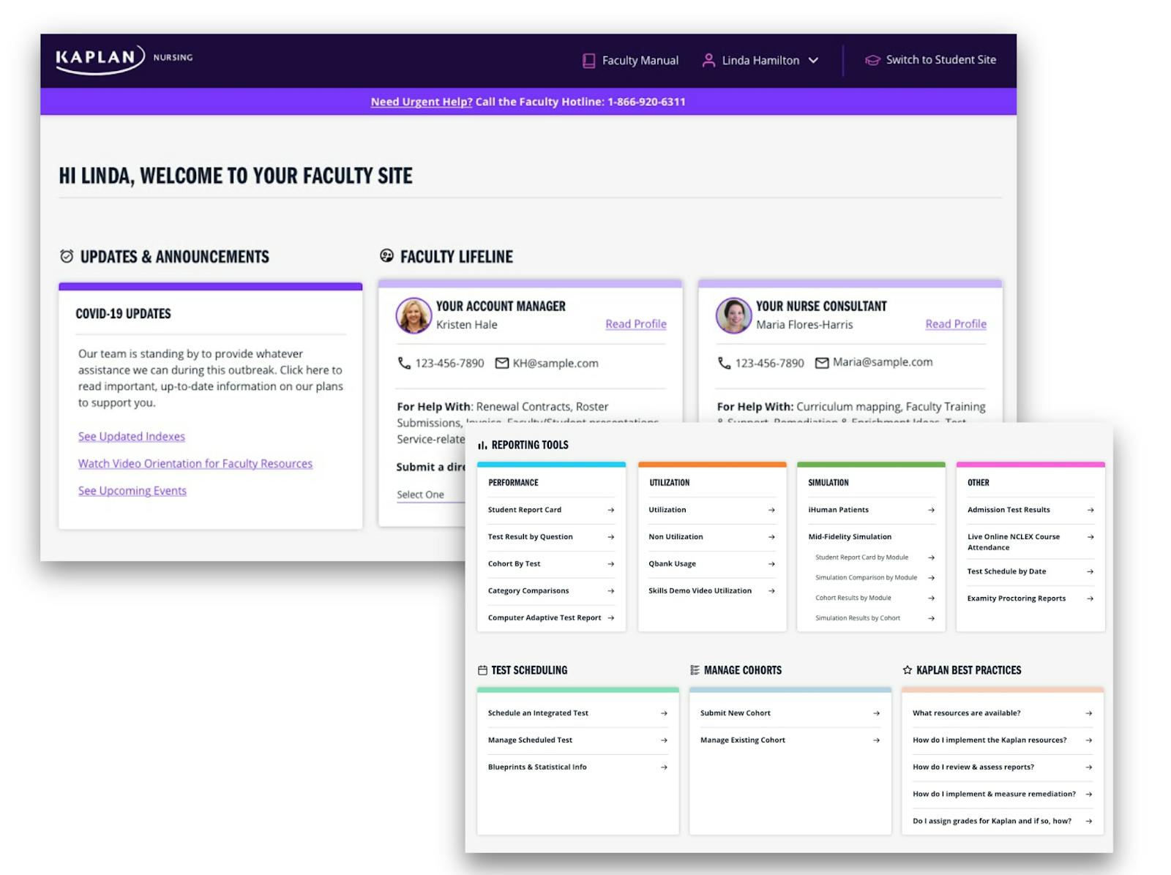This screenshot has height=875, width=1171.
Task: Read Profile of nurse consultant Maria Flores-Harris
Action: 956,324
